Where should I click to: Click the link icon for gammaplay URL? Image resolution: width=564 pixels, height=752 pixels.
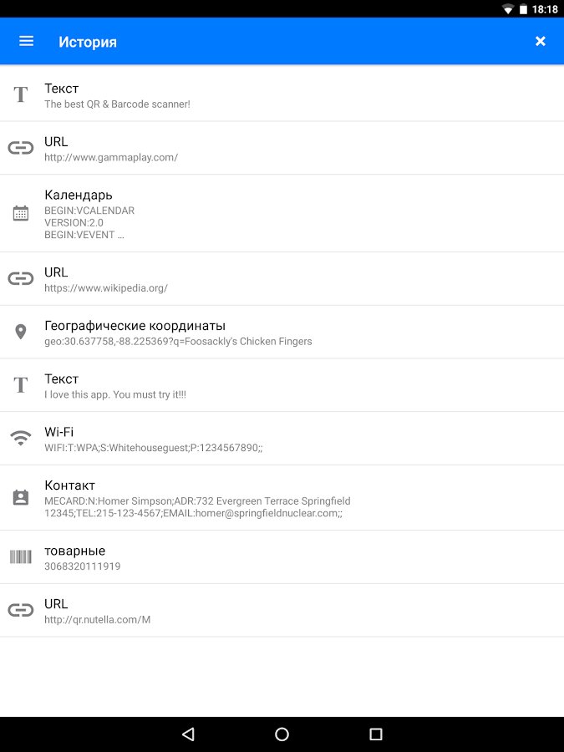click(21, 148)
